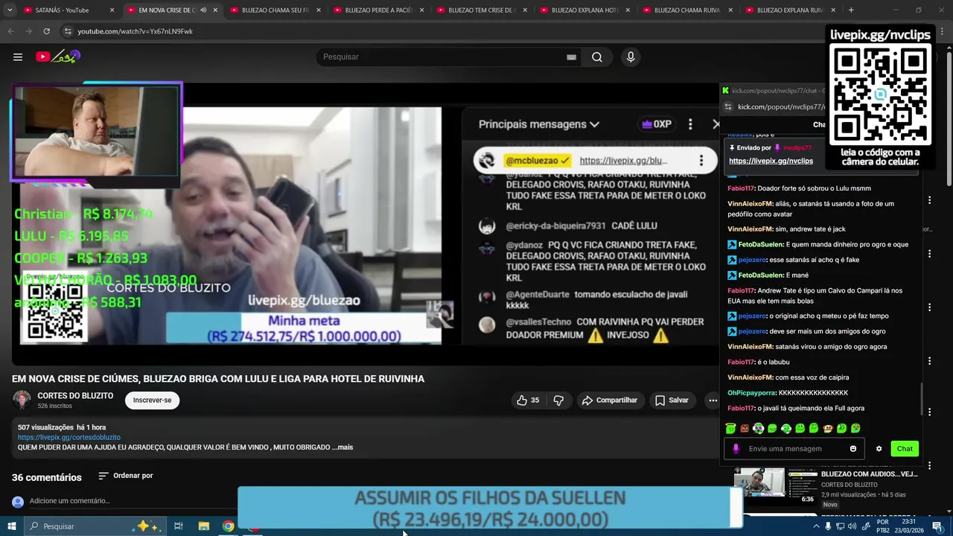Click username OhPicpayporra in Kick chat
Screen dimensions: 953x536
coord(751,393)
